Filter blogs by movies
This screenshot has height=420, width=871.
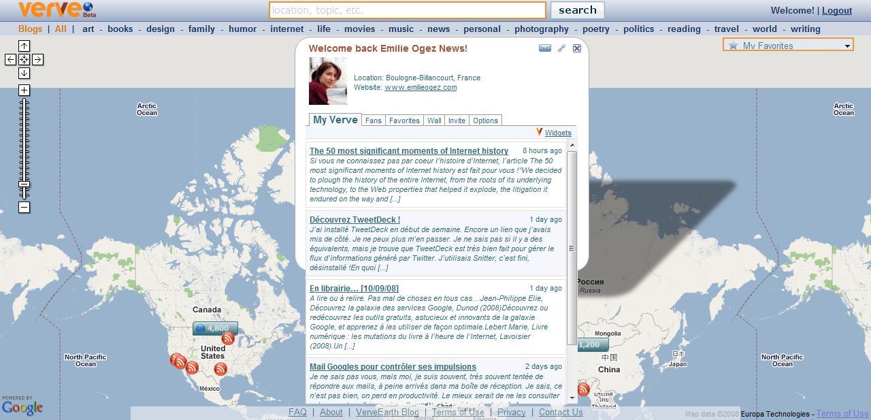coord(359,29)
